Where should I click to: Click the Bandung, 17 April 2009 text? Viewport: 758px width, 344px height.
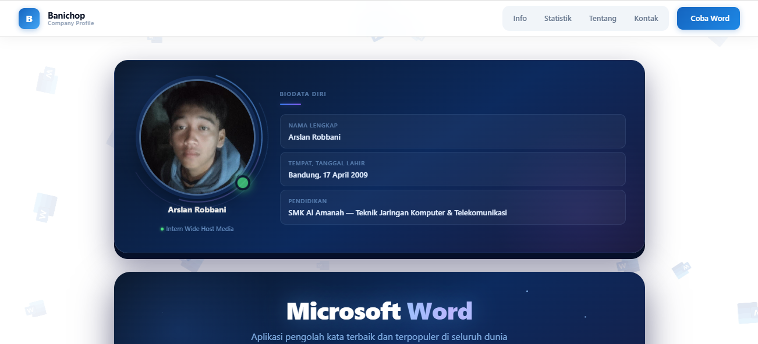point(328,175)
